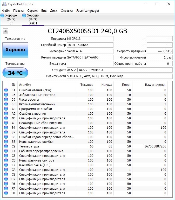
Task: Click the 34 °C temperature button
Action: coord(15,73)
